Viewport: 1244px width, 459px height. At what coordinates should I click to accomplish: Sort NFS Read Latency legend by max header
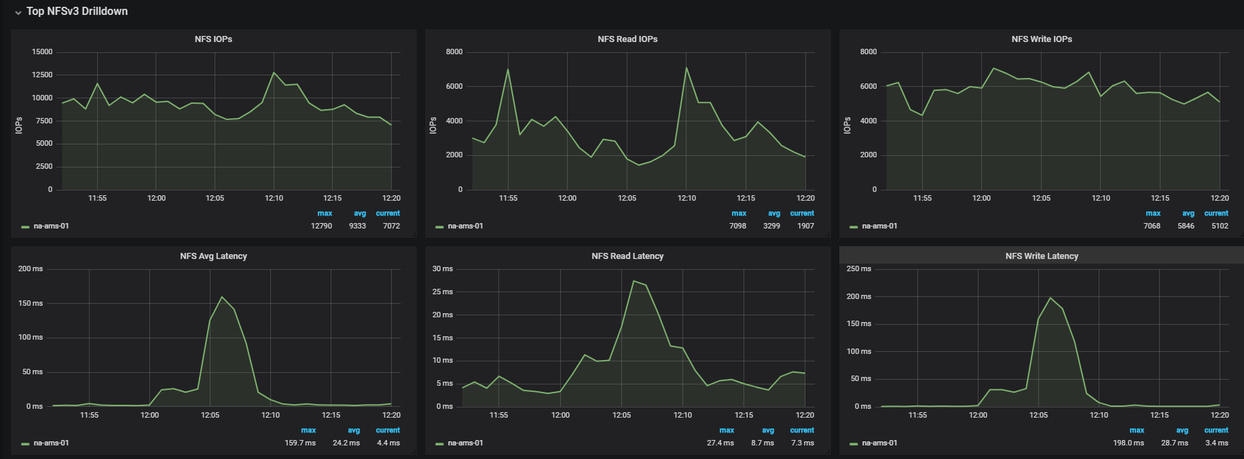727,431
